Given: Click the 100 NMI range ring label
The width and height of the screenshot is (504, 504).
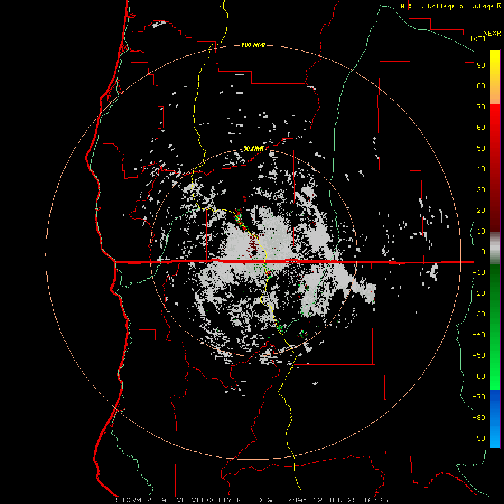Looking at the screenshot, I should [x=253, y=45].
